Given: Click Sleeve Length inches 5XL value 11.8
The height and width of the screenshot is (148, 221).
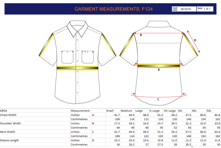Looking at the screenshot, I should (217, 141).
